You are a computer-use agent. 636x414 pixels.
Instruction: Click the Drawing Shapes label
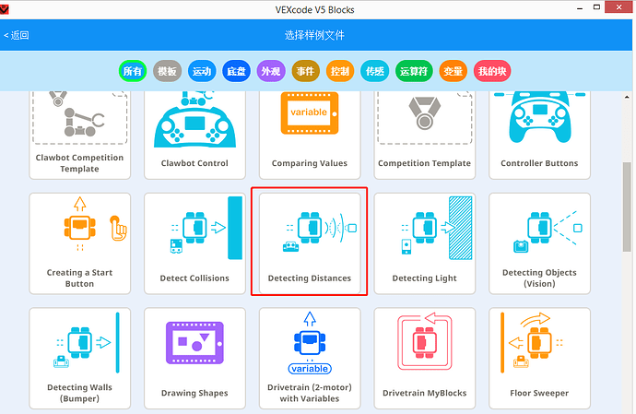point(194,393)
